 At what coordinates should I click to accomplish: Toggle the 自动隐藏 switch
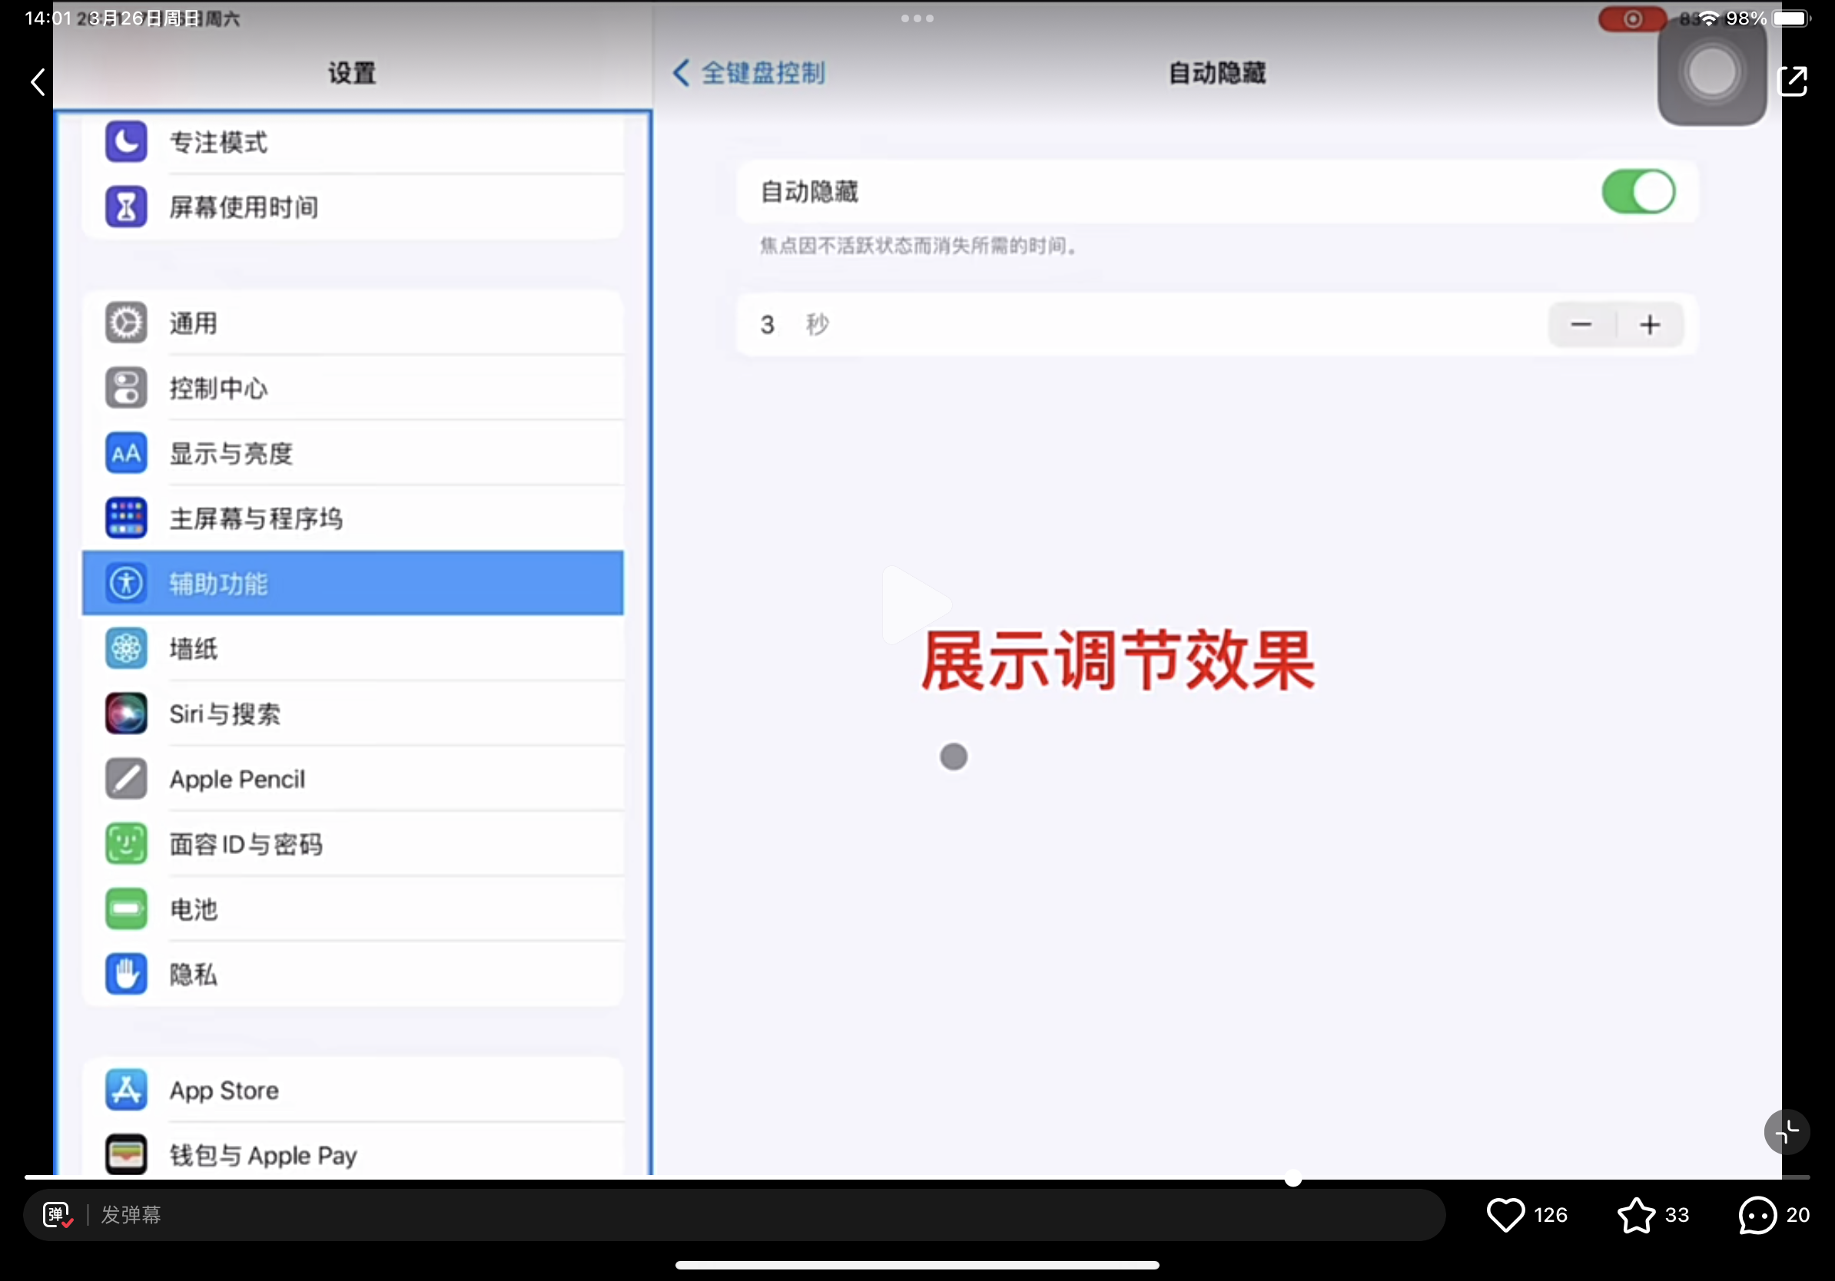pos(1638,192)
